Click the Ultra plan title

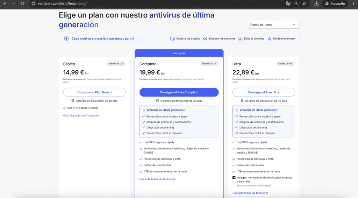[x=237, y=64]
